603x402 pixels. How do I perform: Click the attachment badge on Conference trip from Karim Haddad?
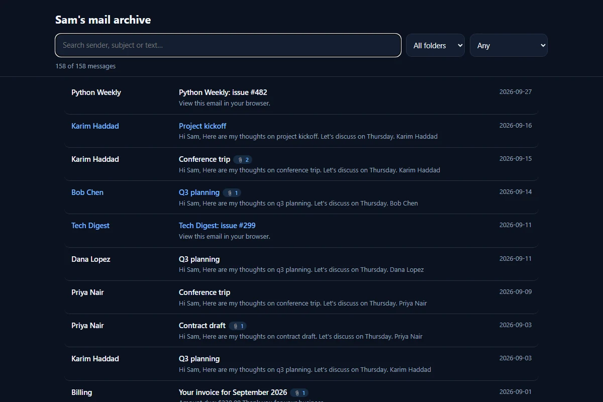click(243, 160)
